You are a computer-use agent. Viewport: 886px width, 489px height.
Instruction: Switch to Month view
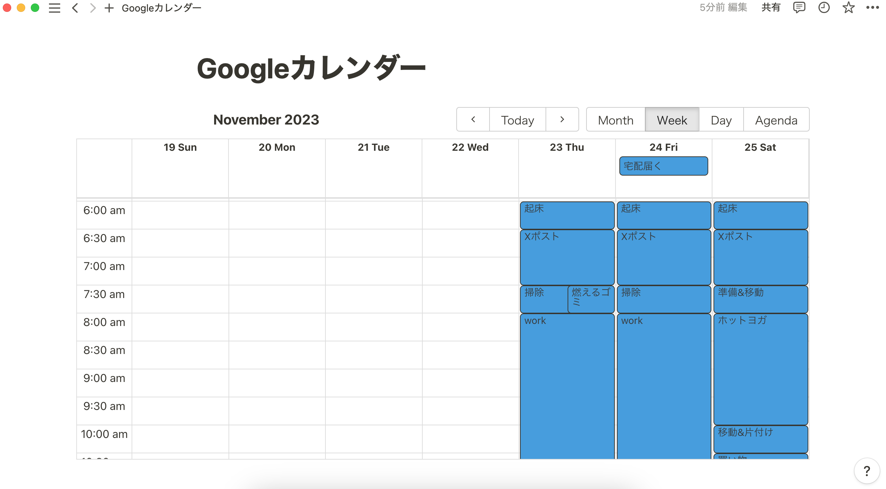click(x=616, y=120)
